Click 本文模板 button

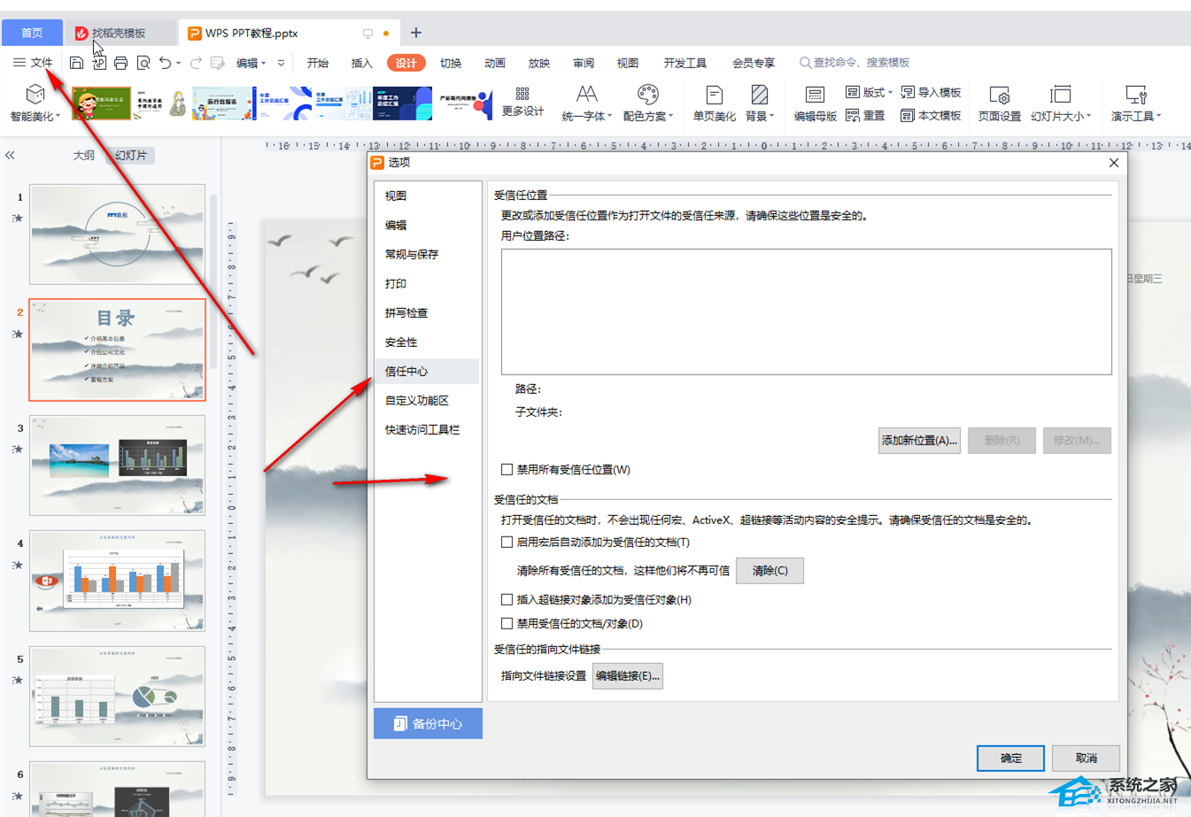pos(931,116)
